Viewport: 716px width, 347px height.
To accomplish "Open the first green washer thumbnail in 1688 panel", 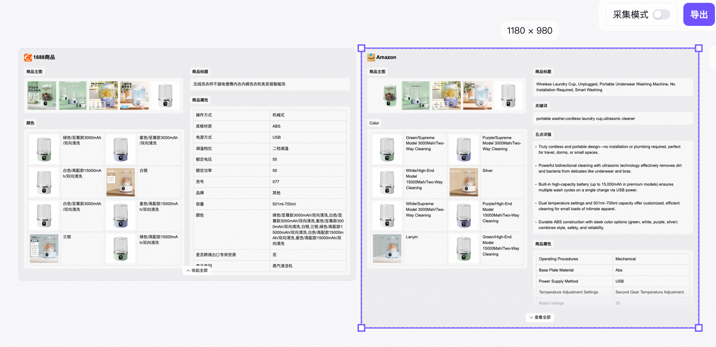I will [x=42, y=95].
